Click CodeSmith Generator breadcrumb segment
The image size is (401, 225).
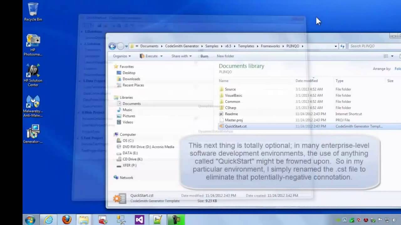pos(182,46)
